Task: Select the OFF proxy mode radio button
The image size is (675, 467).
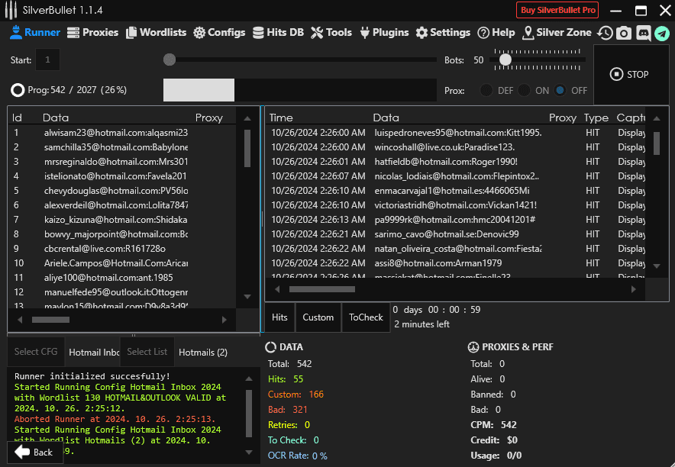Action: point(560,90)
